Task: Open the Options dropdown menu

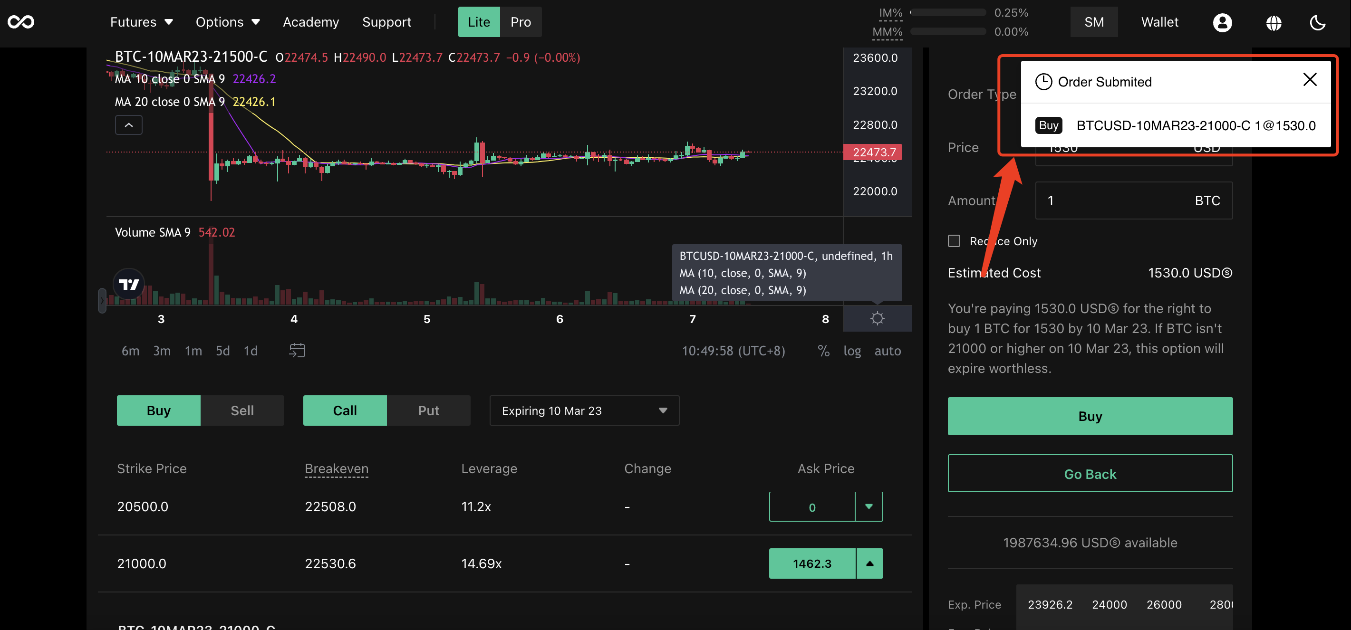Action: pyautogui.click(x=228, y=22)
